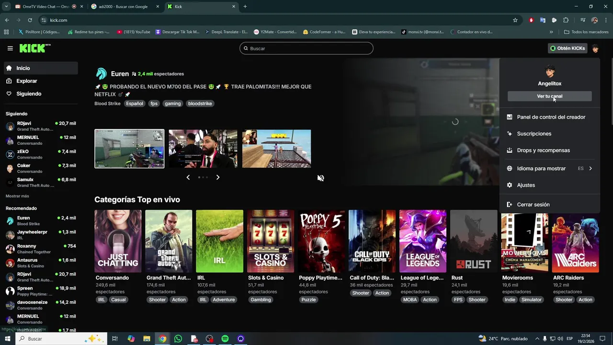
Task: Click the fps tag on featured stream
Action: 154,103
